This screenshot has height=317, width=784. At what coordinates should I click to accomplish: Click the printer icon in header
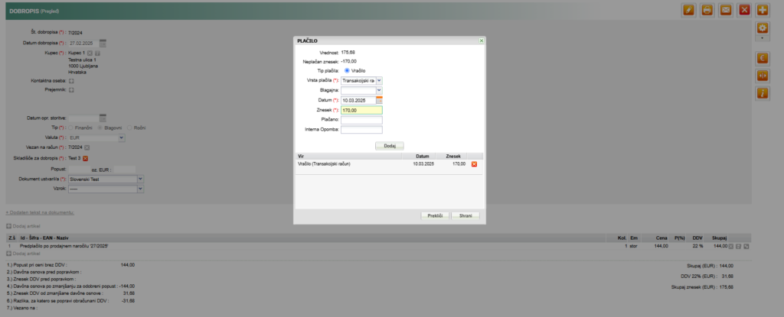click(707, 10)
